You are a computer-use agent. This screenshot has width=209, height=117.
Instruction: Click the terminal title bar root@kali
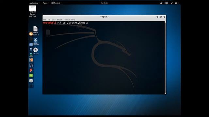[104, 17]
